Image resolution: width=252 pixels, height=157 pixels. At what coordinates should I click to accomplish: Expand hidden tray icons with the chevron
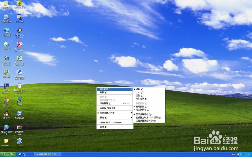click(x=238, y=154)
